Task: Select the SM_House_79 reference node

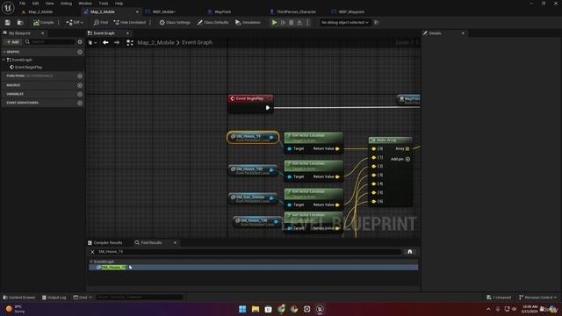Action: (x=253, y=138)
